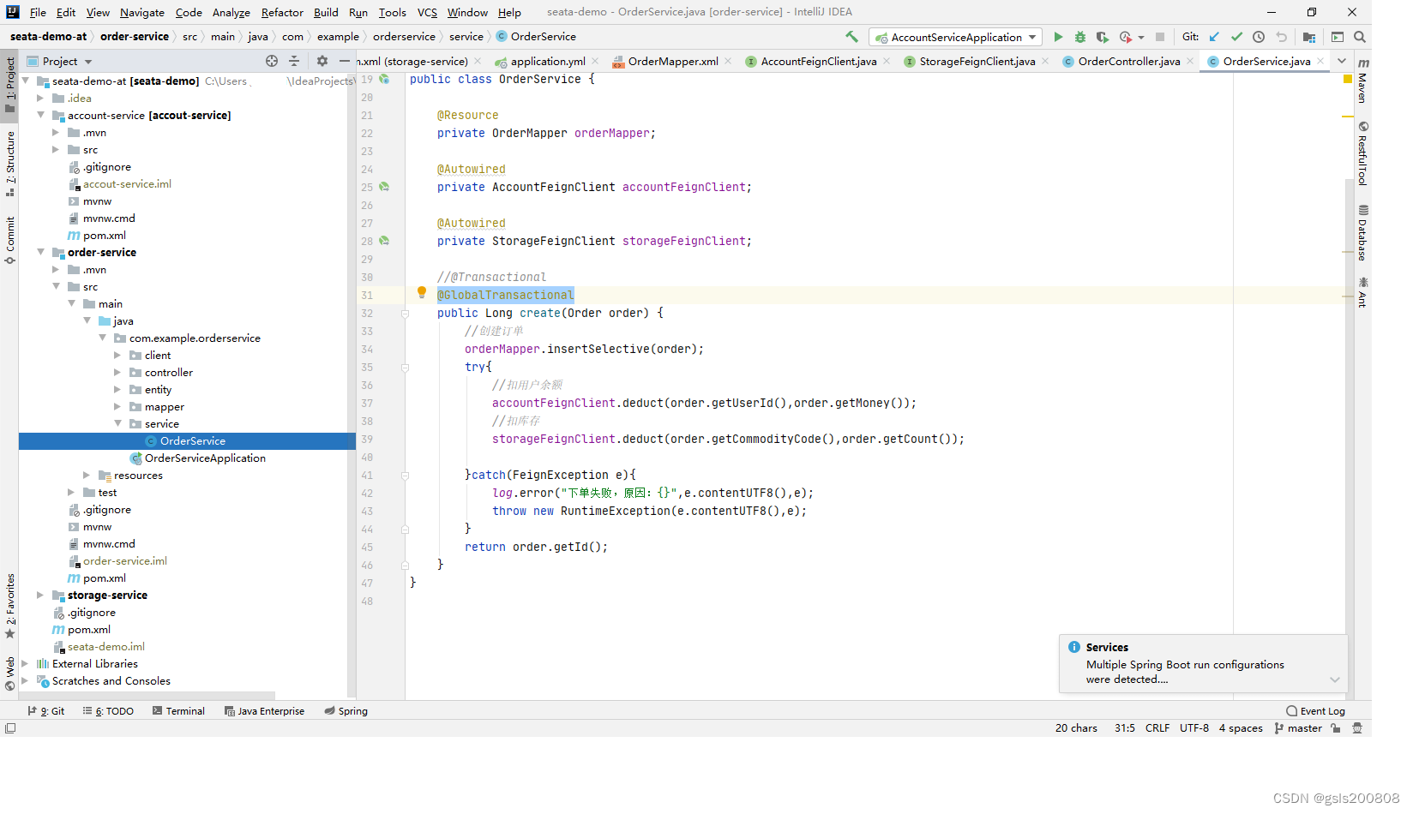
Task: Click the Git Commit checkmark icon
Action: coord(1236,37)
